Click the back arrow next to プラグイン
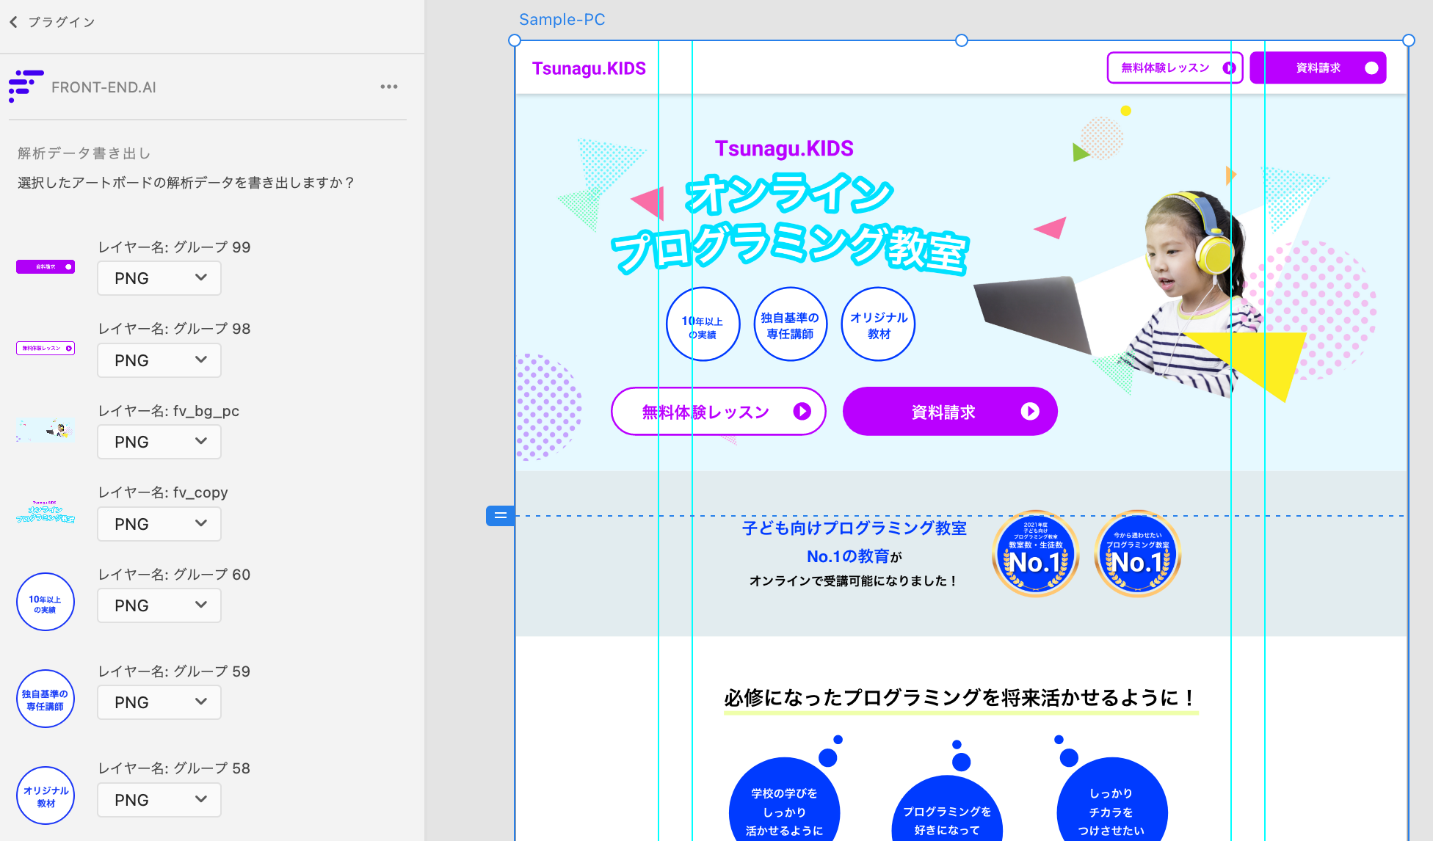 point(13,22)
